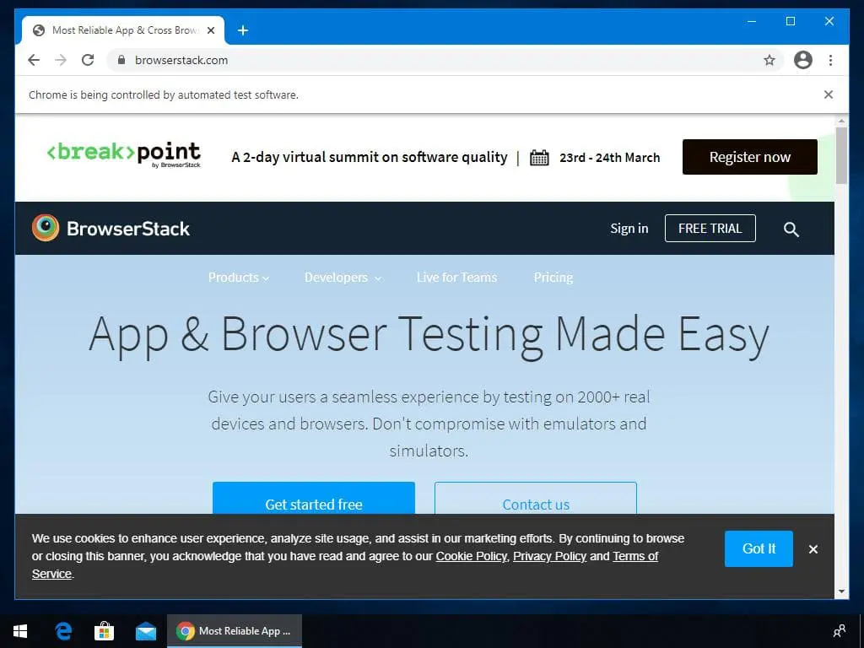Open the Chrome profile avatar icon

point(803,60)
